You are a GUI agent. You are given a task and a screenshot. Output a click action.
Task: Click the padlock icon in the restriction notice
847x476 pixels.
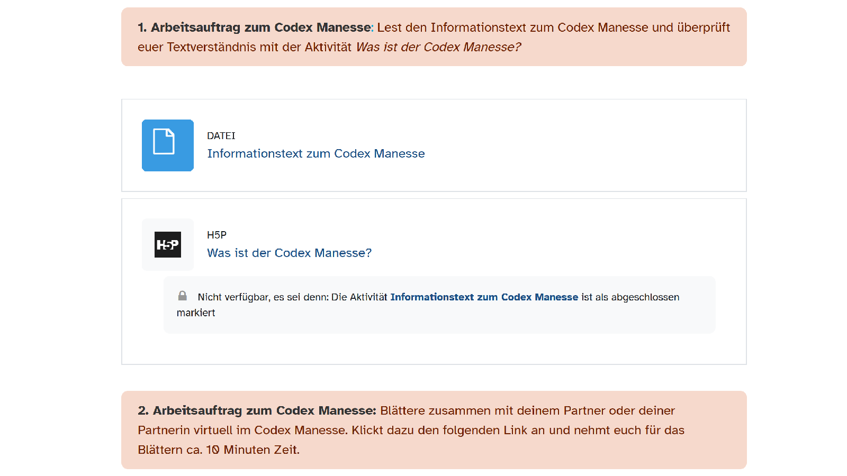point(183,296)
